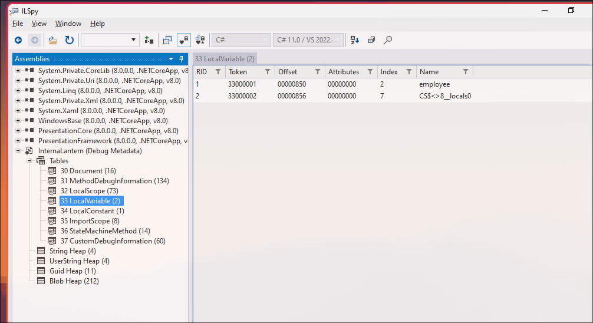Click the Sort results A-Z icon
The height and width of the screenshot is (323, 593).
(x=355, y=40)
